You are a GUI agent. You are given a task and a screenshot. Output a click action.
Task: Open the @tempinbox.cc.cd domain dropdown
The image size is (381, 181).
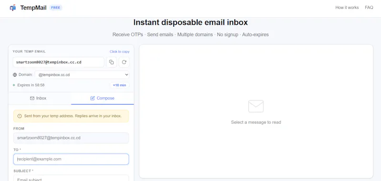click(82, 75)
